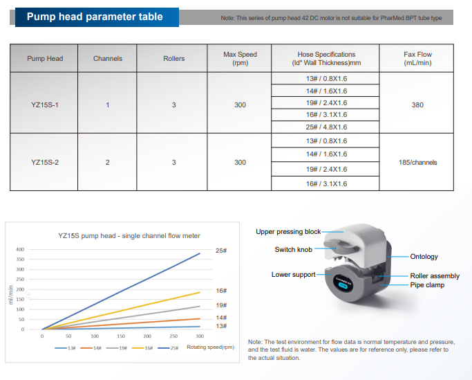Select '16# / 3.1X1.6' in the YZ15S-1 row
472x380 pixels.
click(326, 115)
